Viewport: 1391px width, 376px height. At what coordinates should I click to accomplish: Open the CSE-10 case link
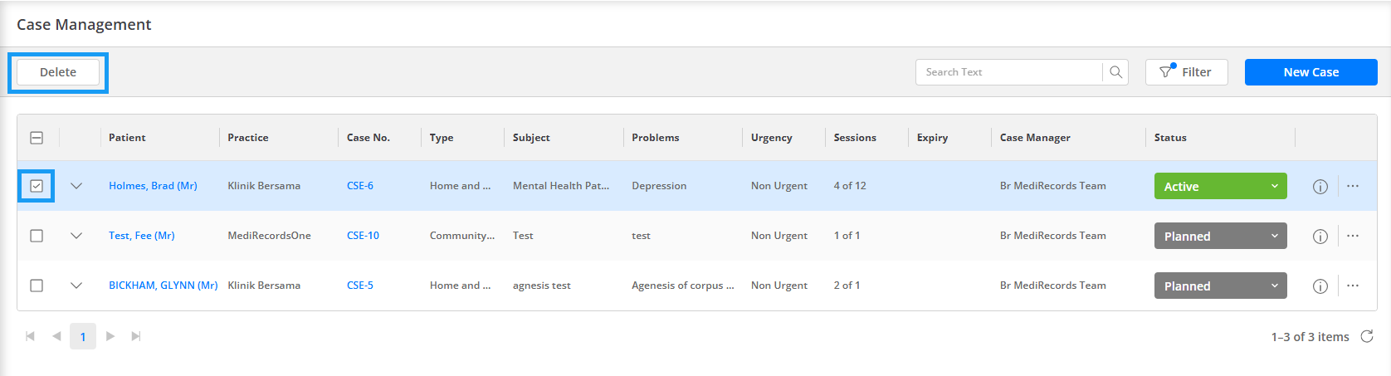pos(363,236)
